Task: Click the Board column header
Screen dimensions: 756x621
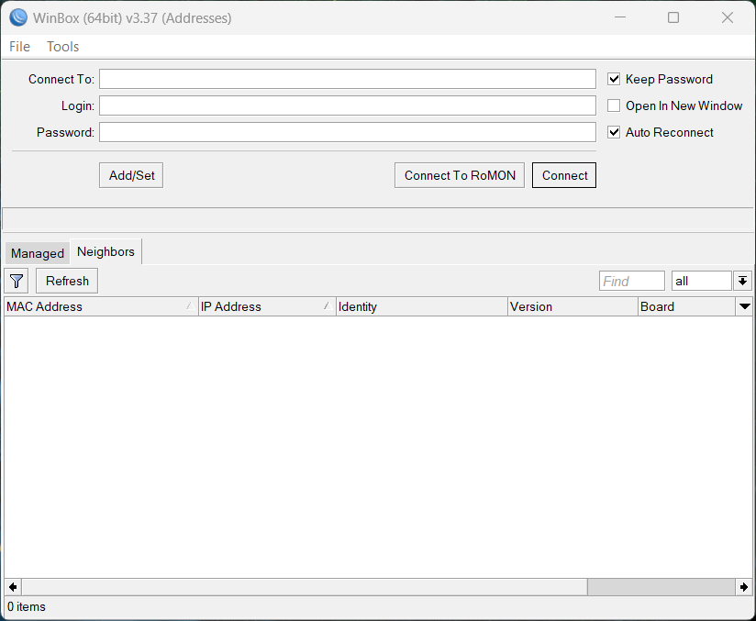Action: tap(686, 306)
